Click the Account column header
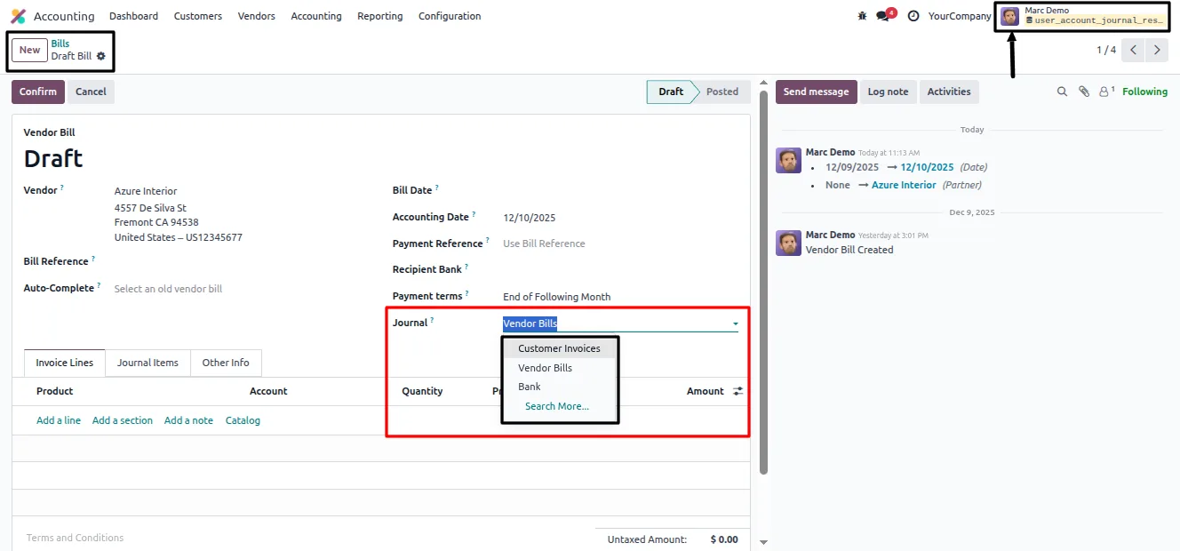This screenshot has width=1180, height=551. (x=268, y=391)
